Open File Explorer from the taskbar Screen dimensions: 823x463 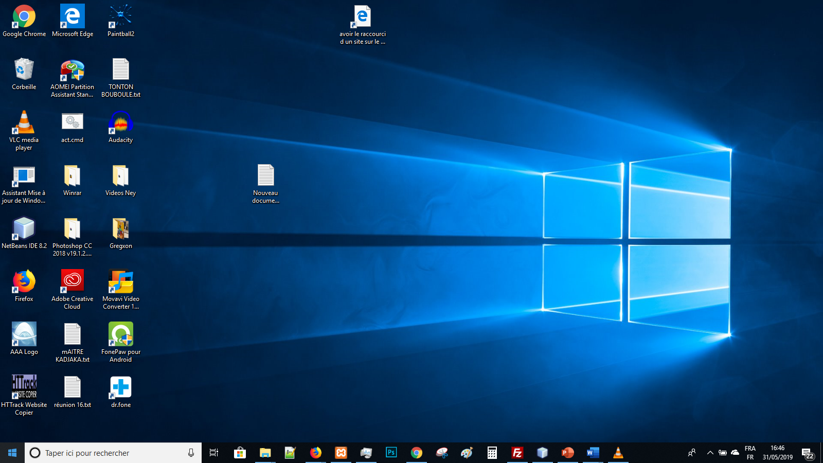tap(265, 453)
